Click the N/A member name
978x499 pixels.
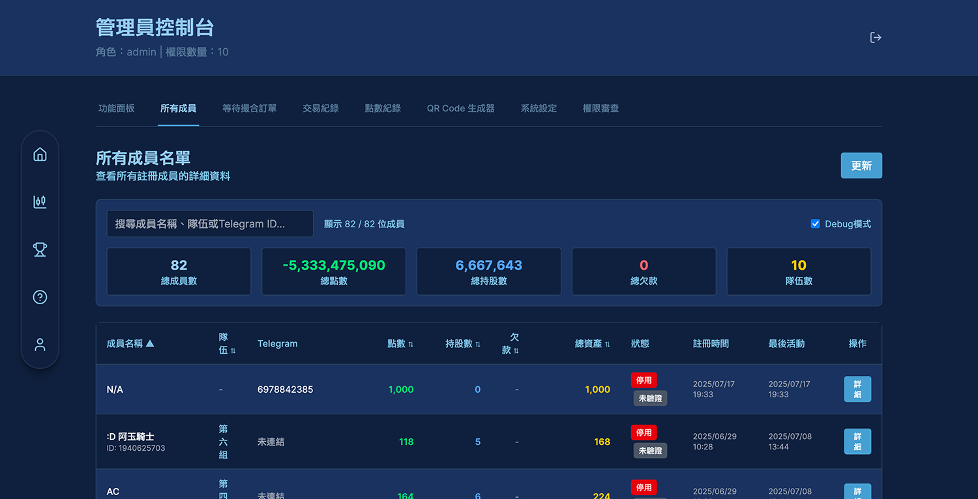pyautogui.click(x=115, y=390)
